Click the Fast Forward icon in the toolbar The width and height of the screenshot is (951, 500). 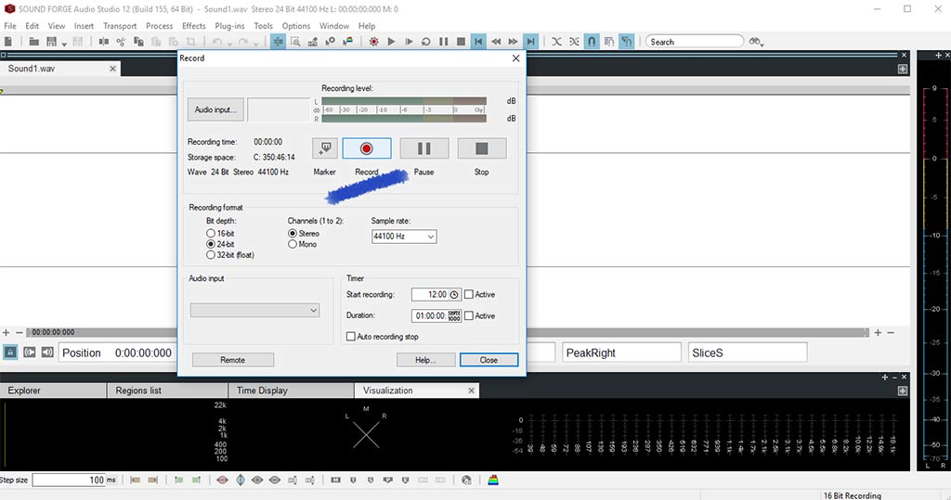pos(513,42)
